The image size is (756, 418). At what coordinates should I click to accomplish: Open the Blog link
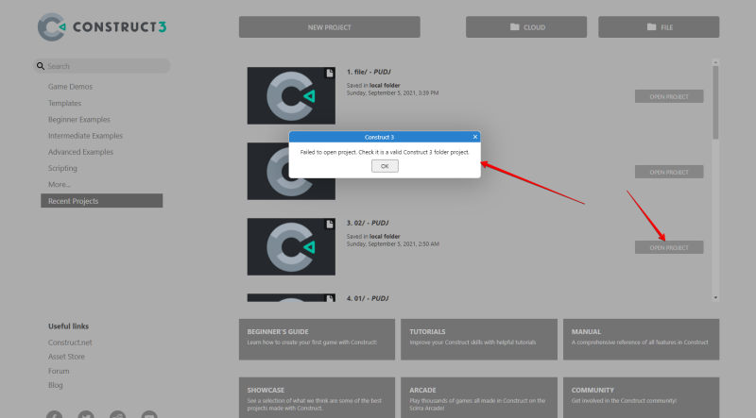(x=56, y=385)
